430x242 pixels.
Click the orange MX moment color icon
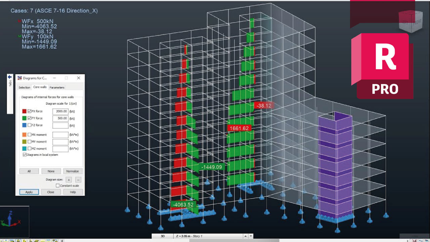24,134
